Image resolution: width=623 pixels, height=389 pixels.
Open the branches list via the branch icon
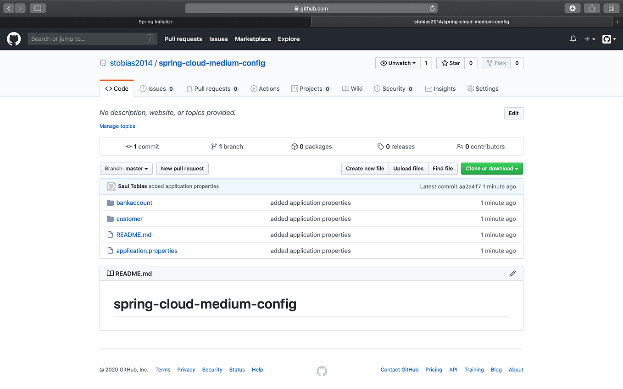(214, 146)
